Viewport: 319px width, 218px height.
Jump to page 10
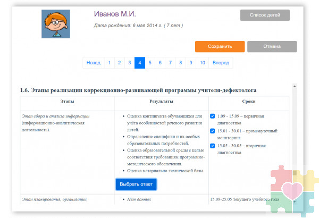202,63
